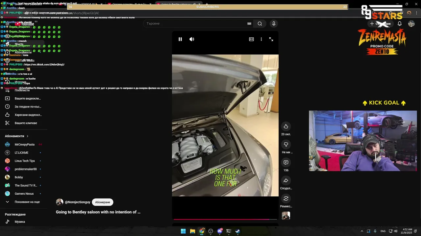Switch to Chrome in the taskbar

tap(202, 231)
